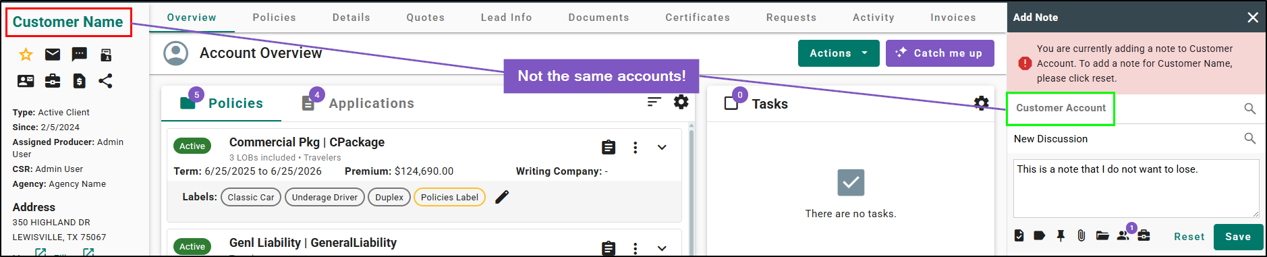Edit labels with the pencil icon

pos(502,197)
